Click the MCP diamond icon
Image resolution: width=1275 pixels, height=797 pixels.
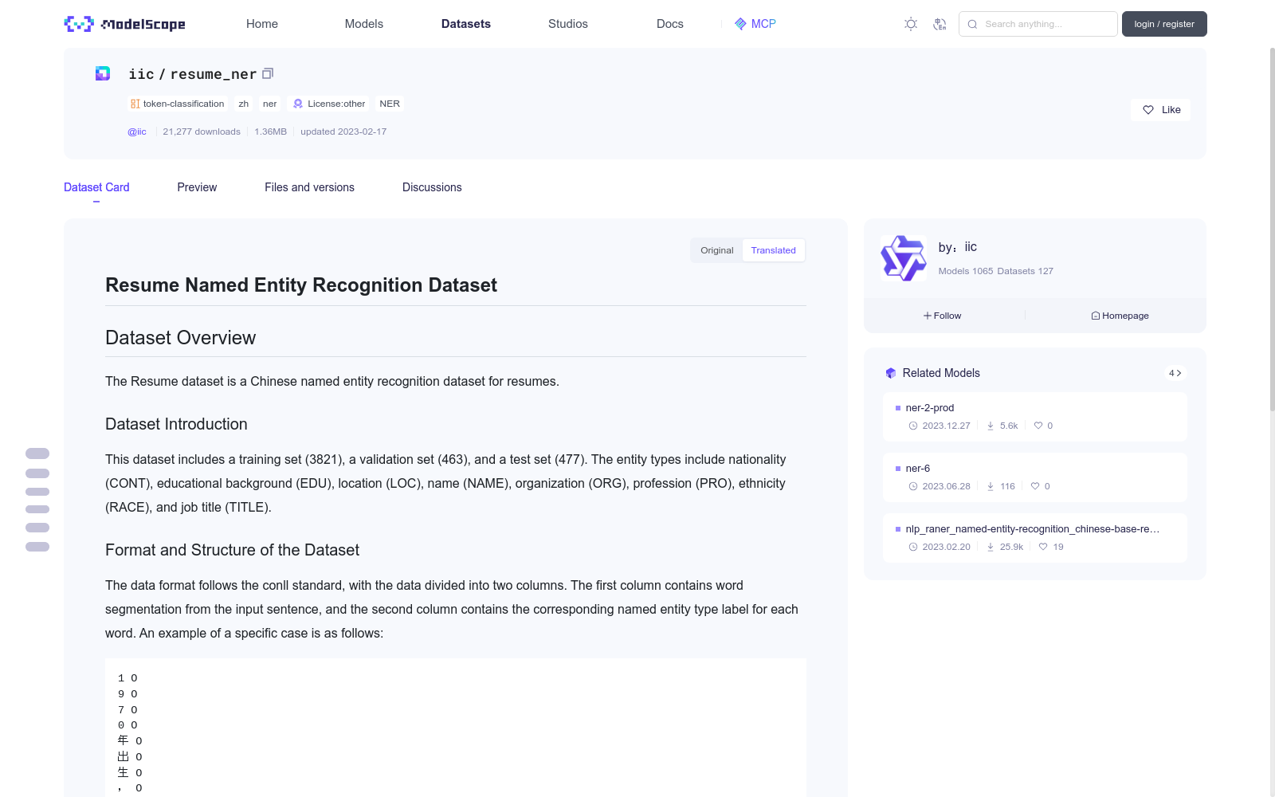coord(740,24)
